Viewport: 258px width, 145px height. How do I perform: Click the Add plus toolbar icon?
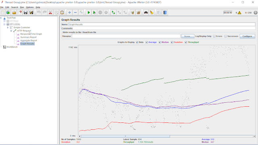(x=69, y=12)
